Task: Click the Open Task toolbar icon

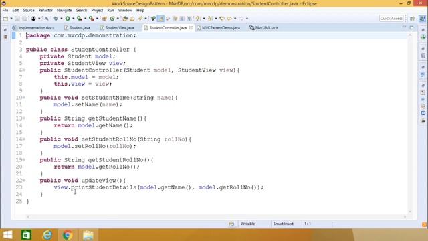Action: pos(132,19)
